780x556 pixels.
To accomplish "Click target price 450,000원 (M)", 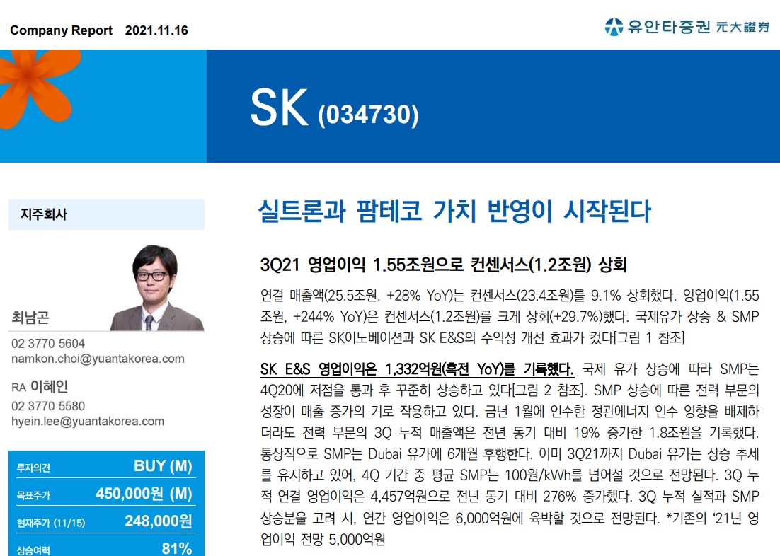I will [144, 494].
